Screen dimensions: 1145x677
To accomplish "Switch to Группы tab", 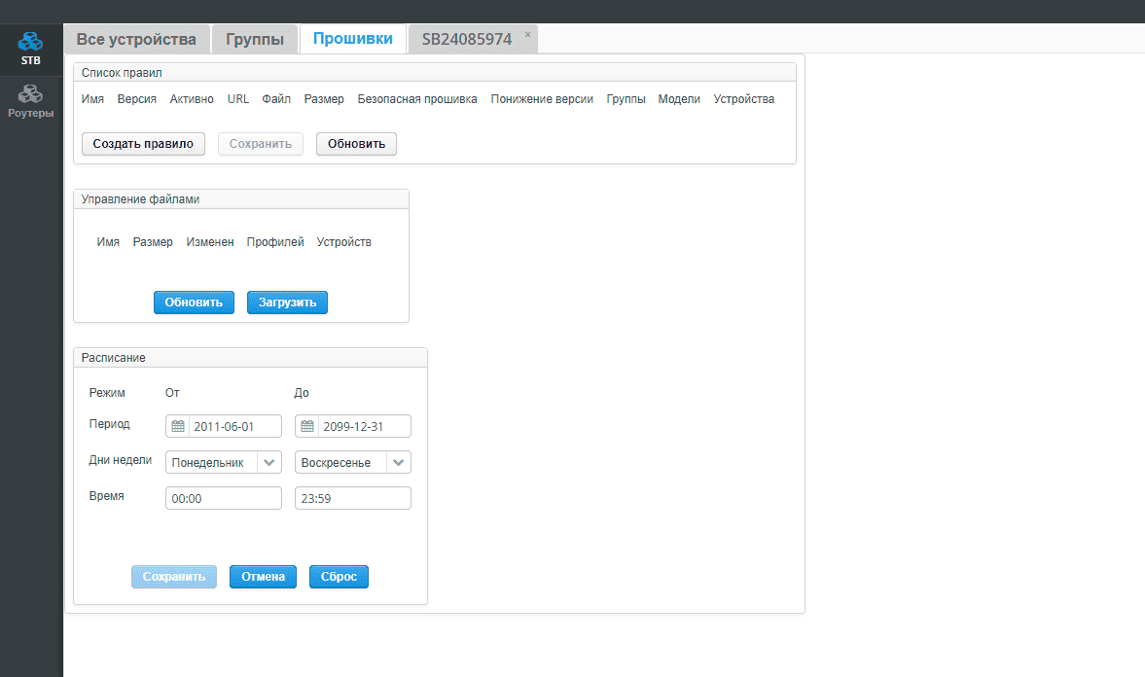I will pos(255,39).
